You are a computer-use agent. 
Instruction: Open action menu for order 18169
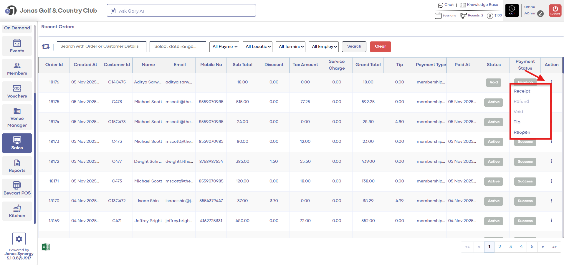click(552, 221)
